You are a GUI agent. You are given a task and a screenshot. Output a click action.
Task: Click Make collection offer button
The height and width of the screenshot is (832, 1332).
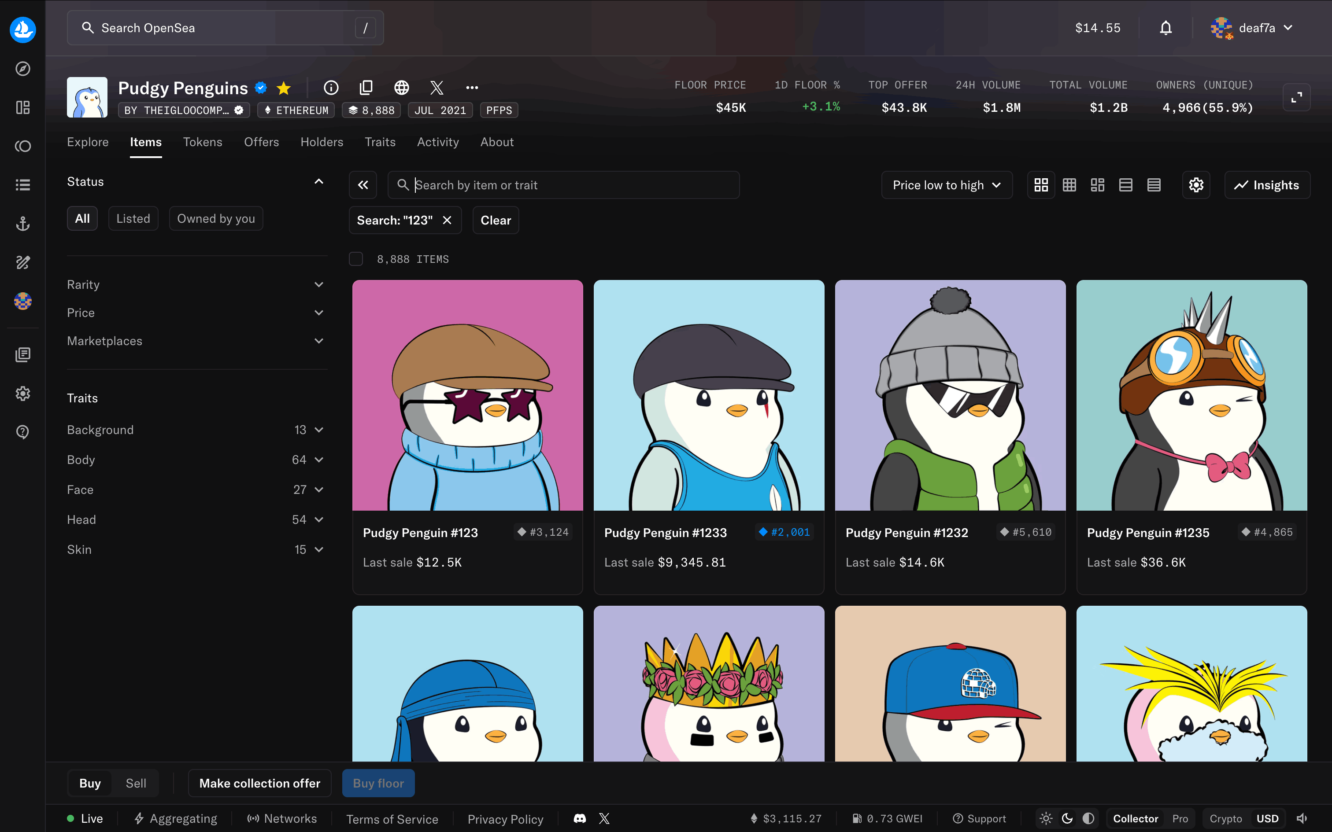[259, 783]
